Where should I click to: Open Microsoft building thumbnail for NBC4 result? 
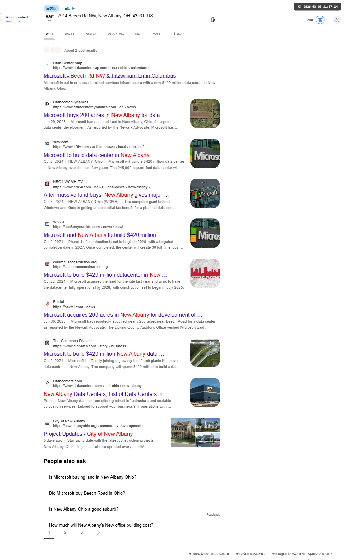click(x=205, y=193)
